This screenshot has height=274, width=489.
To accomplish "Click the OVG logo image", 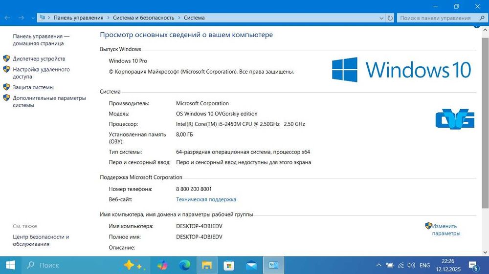I will (455, 119).
